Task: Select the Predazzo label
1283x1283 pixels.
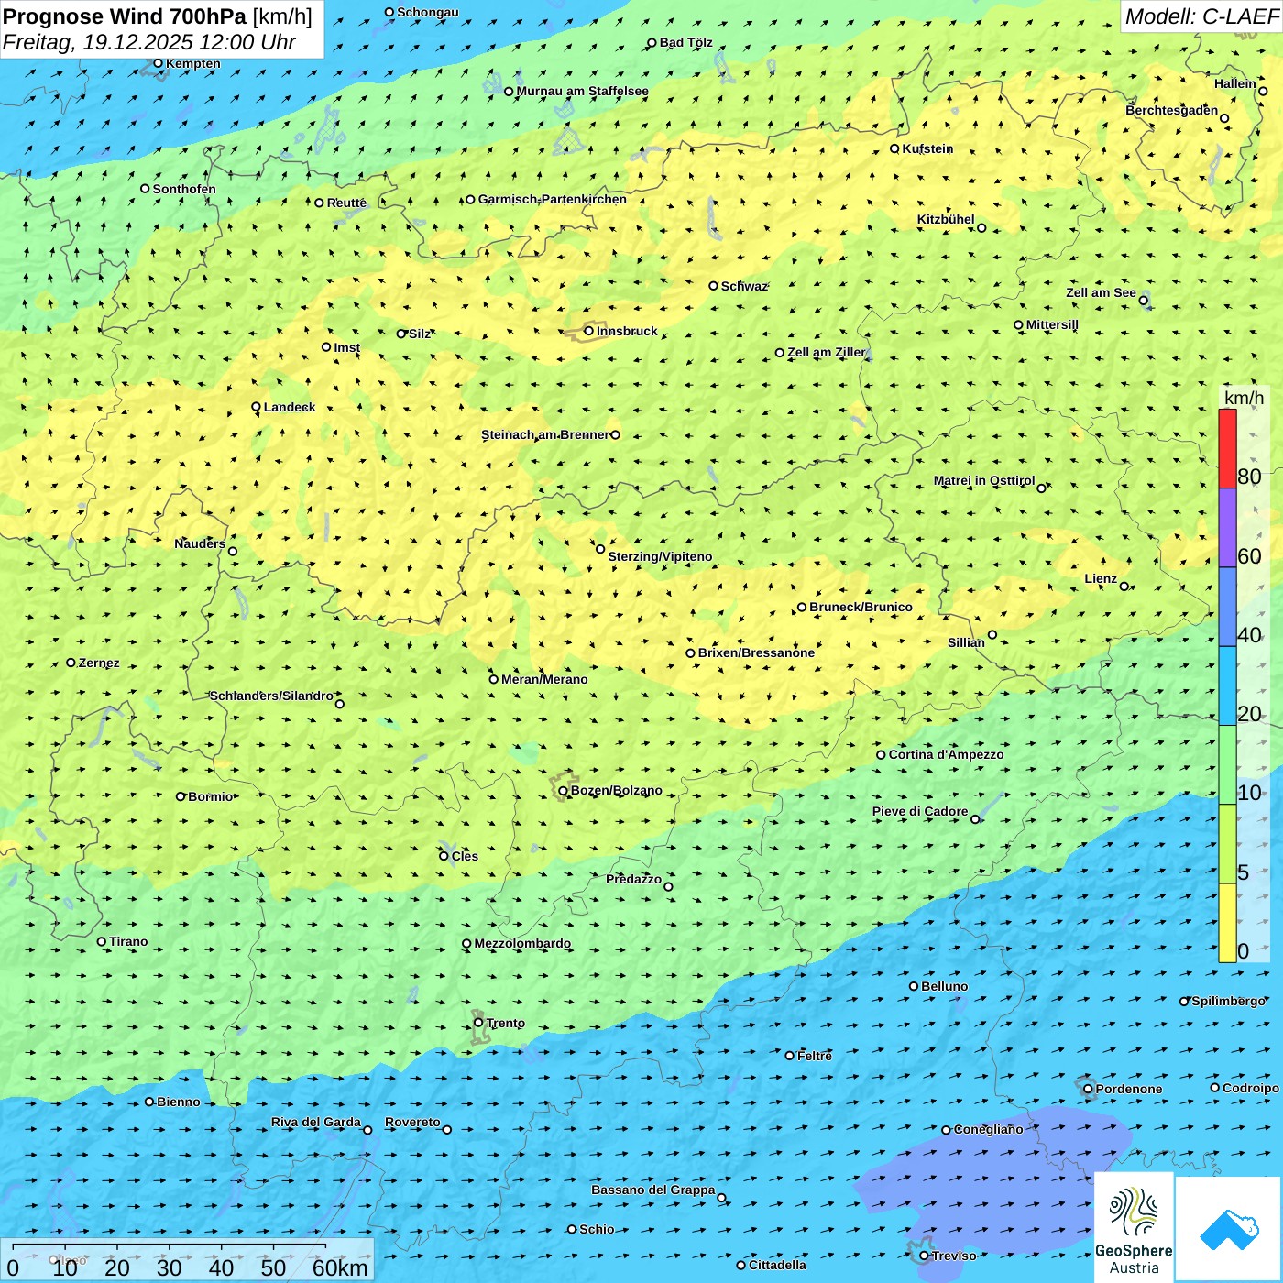Action: 633,879
